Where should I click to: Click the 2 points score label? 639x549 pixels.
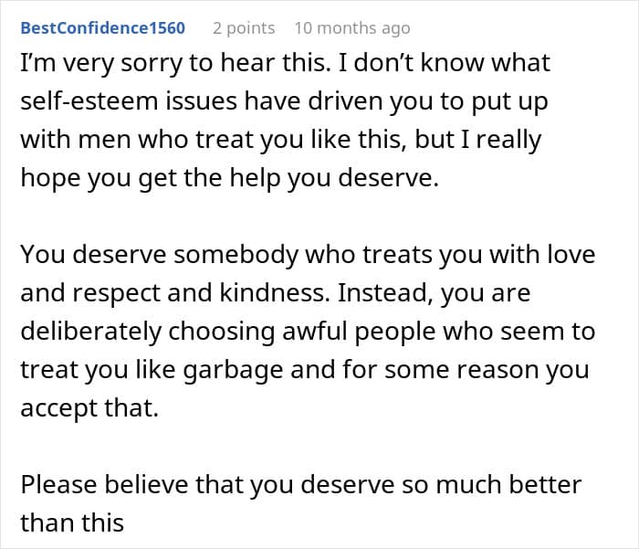click(x=244, y=28)
